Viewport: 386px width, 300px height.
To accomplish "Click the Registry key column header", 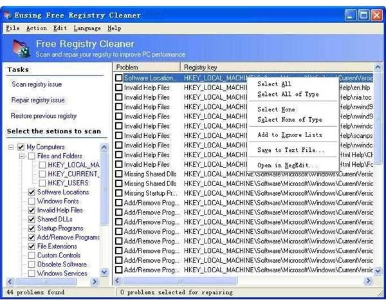I will (x=277, y=67).
